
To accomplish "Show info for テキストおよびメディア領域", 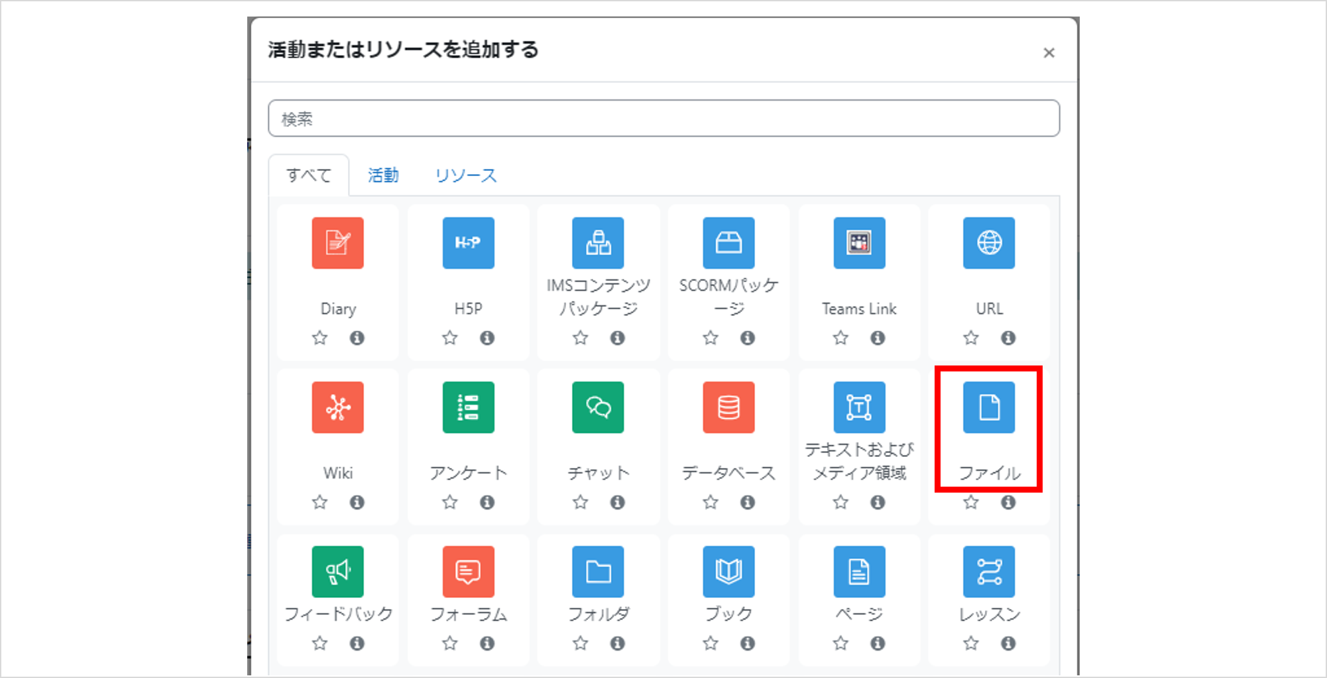I will (x=878, y=502).
